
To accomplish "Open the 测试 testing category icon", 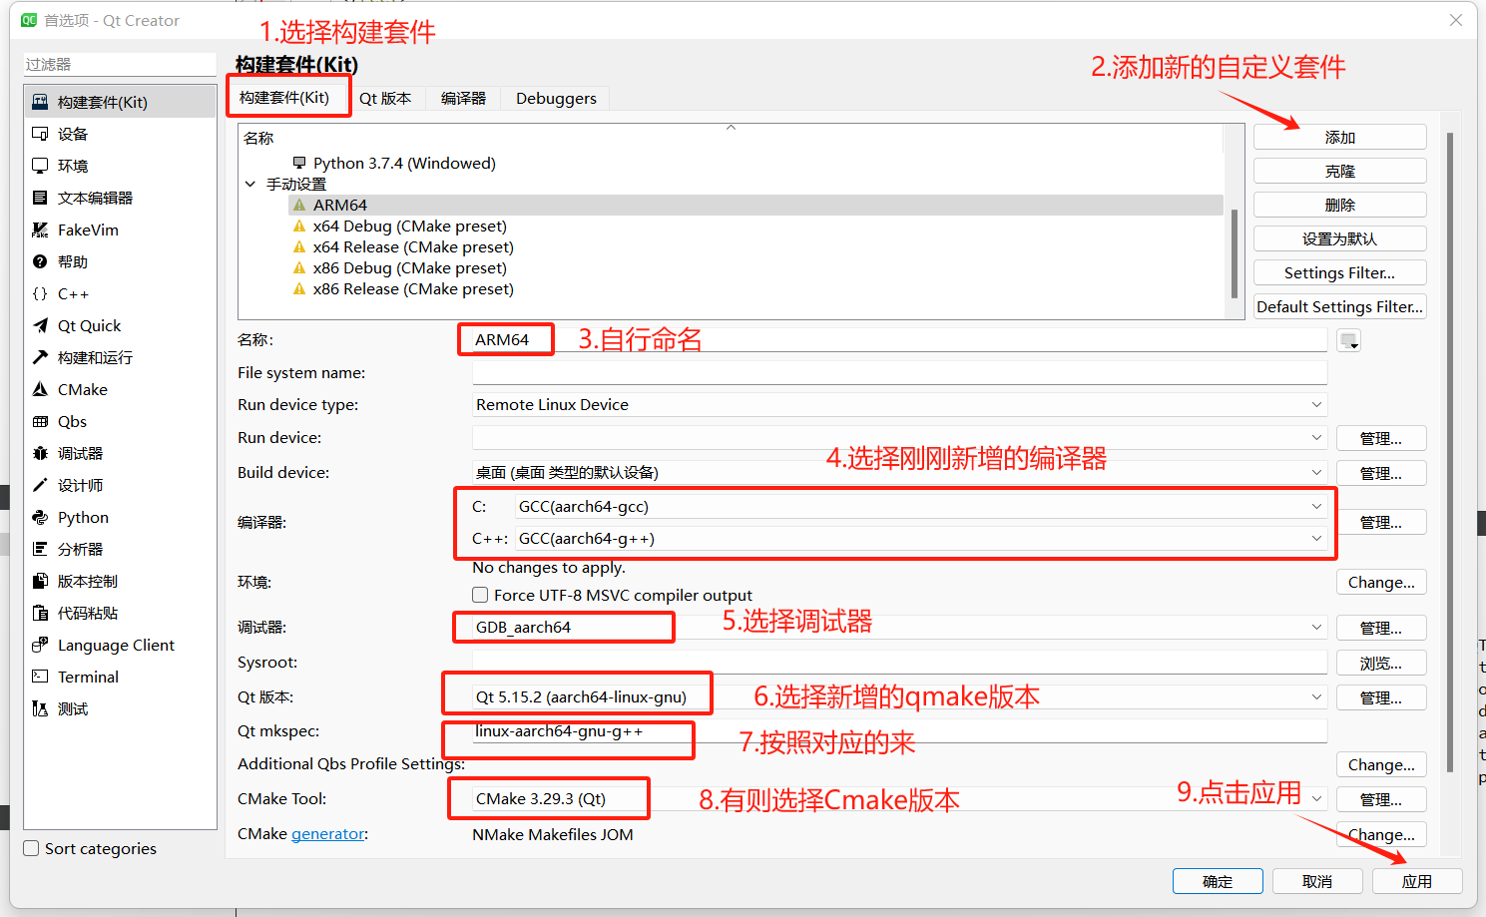I will 40,708.
